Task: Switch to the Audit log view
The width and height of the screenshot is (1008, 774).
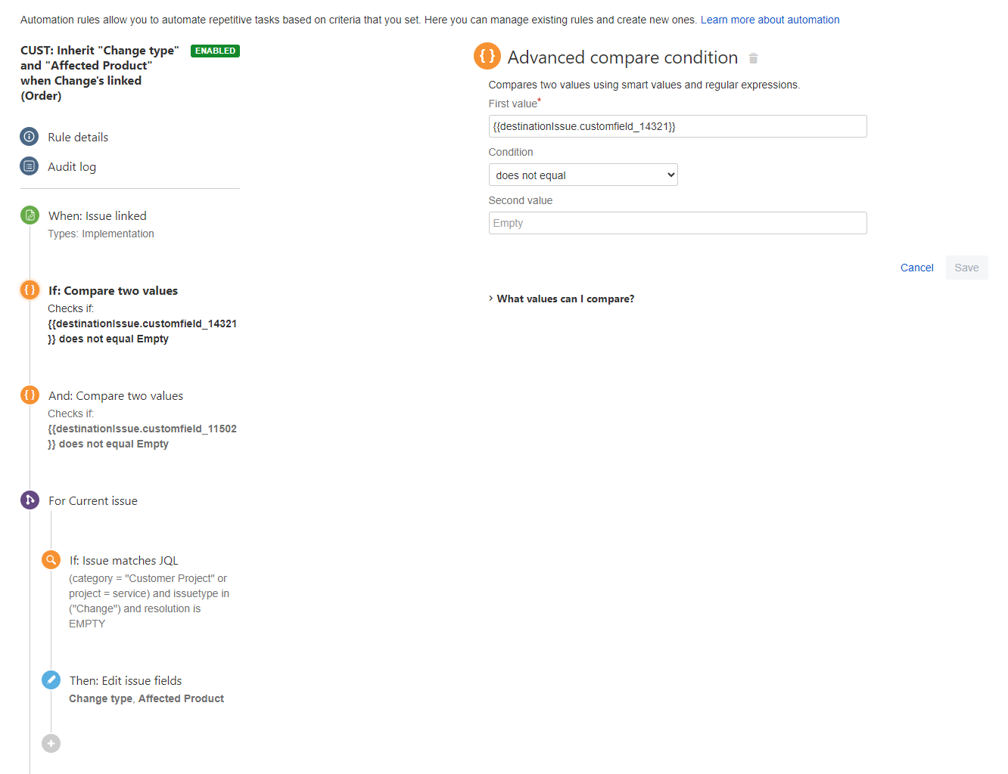Action: click(72, 166)
